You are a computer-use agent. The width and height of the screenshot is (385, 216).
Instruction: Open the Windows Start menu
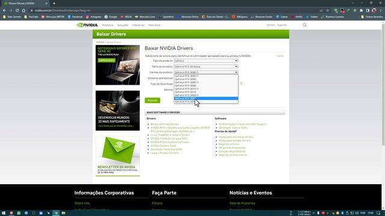4,213
